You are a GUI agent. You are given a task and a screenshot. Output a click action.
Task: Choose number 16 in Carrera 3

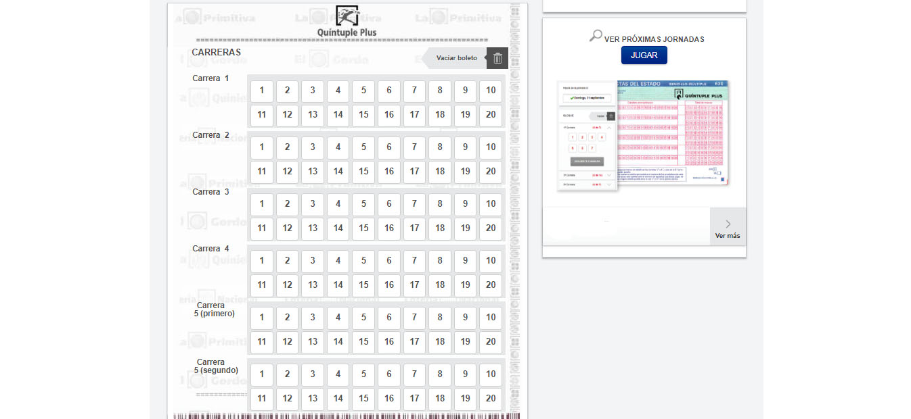click(x=389, y=229)
